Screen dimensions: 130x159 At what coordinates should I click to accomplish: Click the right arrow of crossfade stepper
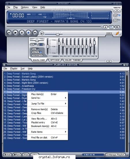click(x=43, y=45)
